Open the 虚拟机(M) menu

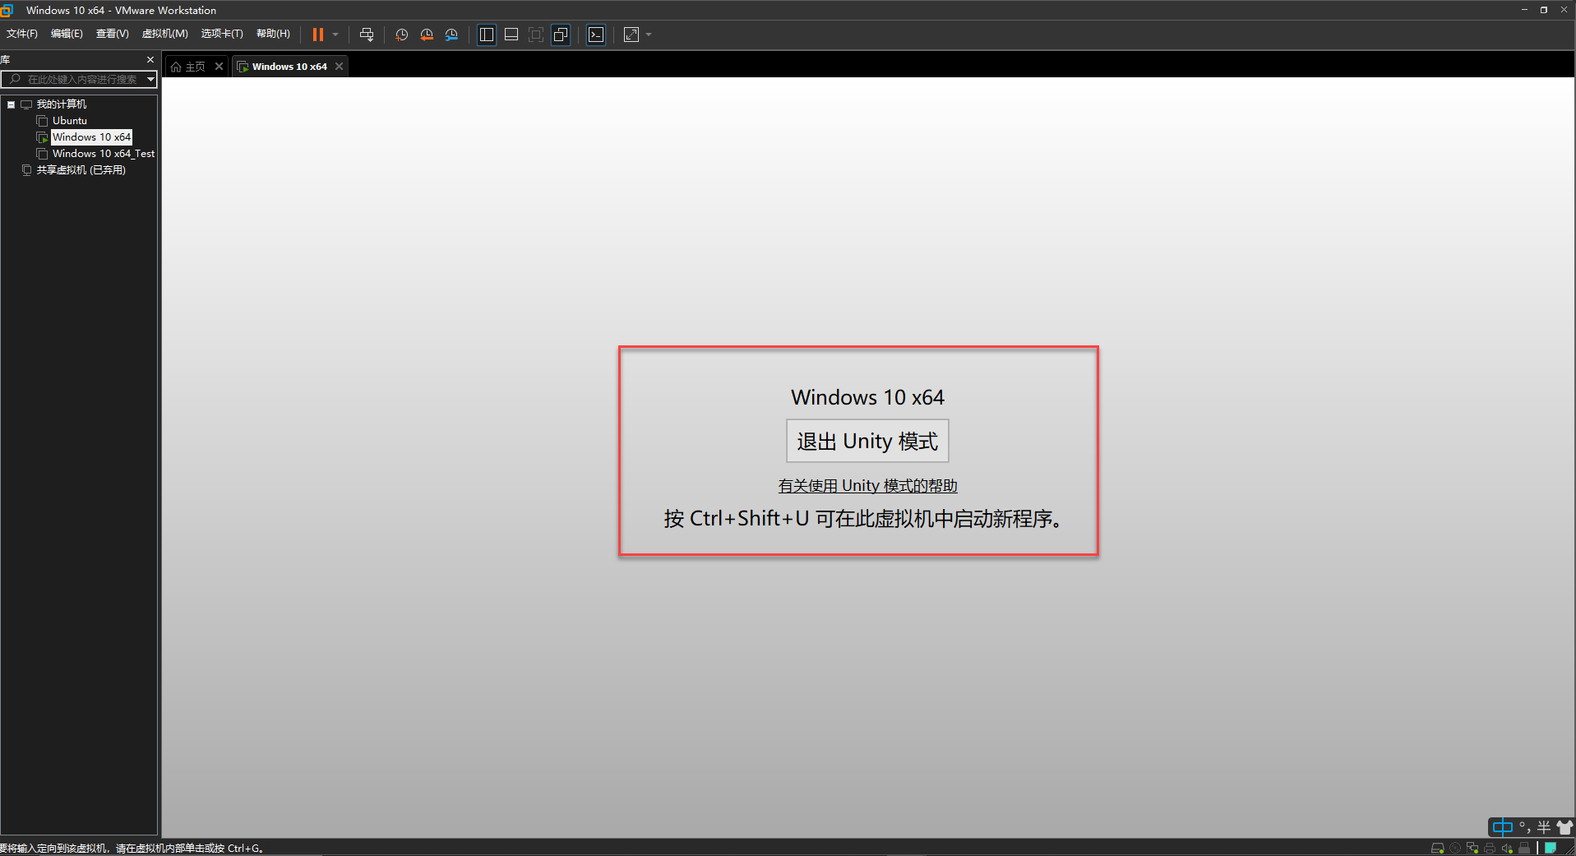tap(165, 34)
